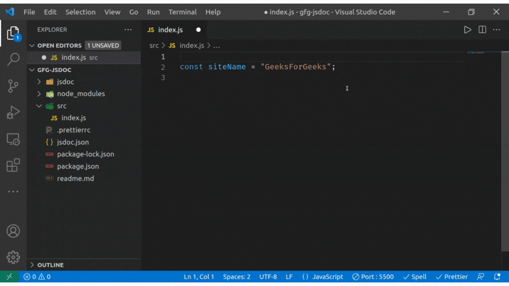Open the Go menu
This screenshot has height=286, width=509.
pos(134,12)
